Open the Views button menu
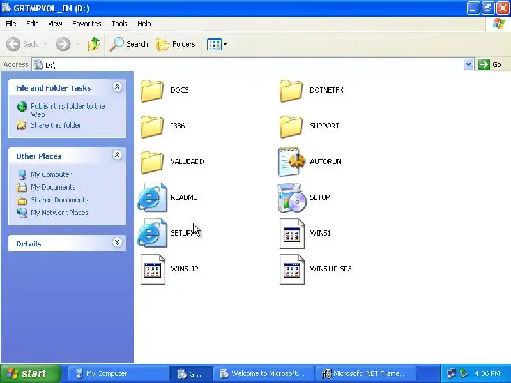Screen dimensions: 511x383 pyautogui.click(x=217, y=44)
